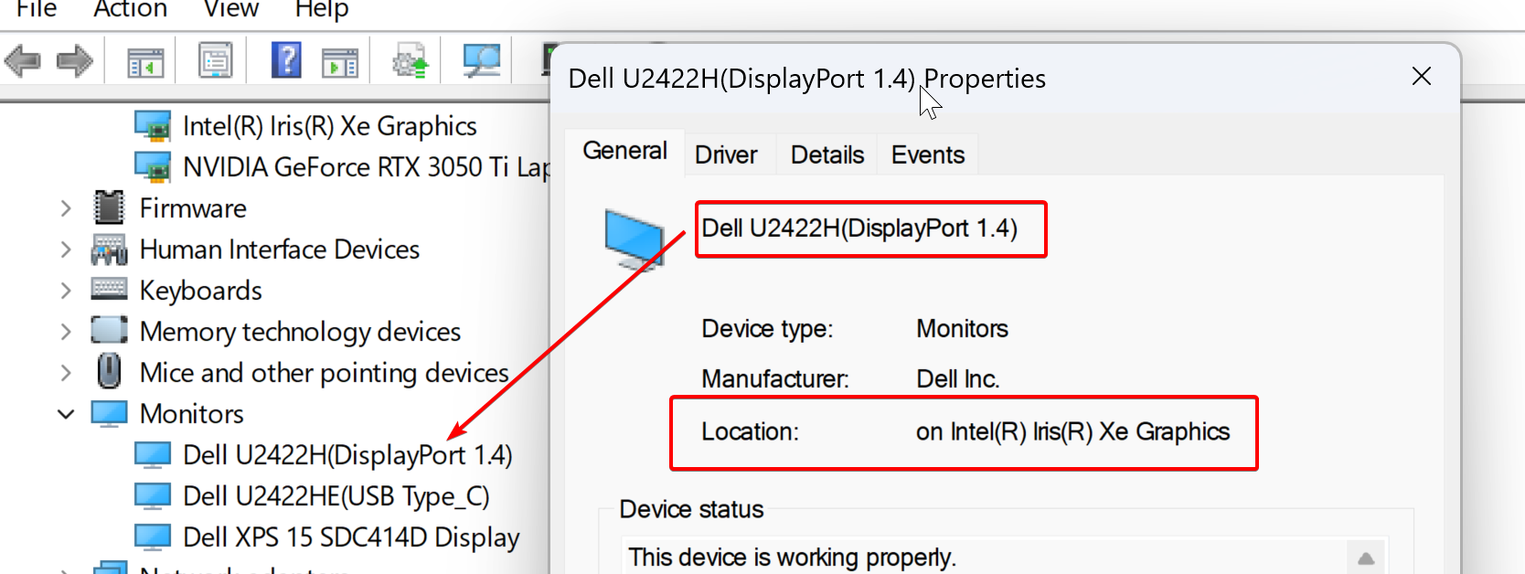The height and width of the screenshot is (574, 1525).
Task: Click device name text in General tab
Action: pos(859,229)
